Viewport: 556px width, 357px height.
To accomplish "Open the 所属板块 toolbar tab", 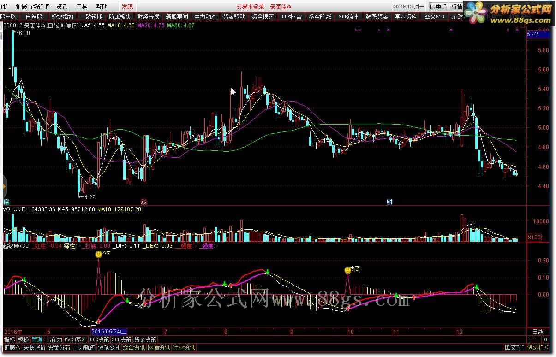I will (120, 17).
